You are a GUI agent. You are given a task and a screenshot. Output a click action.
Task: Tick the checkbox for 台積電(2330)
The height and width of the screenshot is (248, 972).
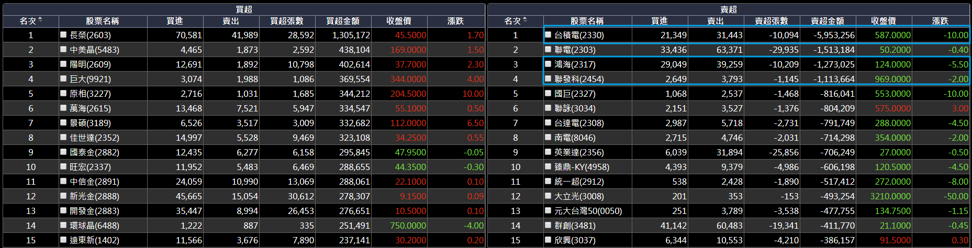coord(548,35)
